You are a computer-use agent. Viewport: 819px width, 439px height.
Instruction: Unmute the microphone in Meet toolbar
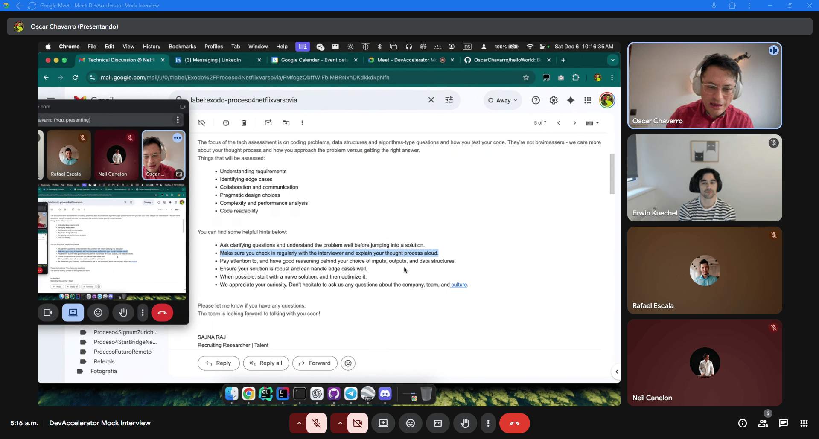pyautogui.click(x=316, y=423)
